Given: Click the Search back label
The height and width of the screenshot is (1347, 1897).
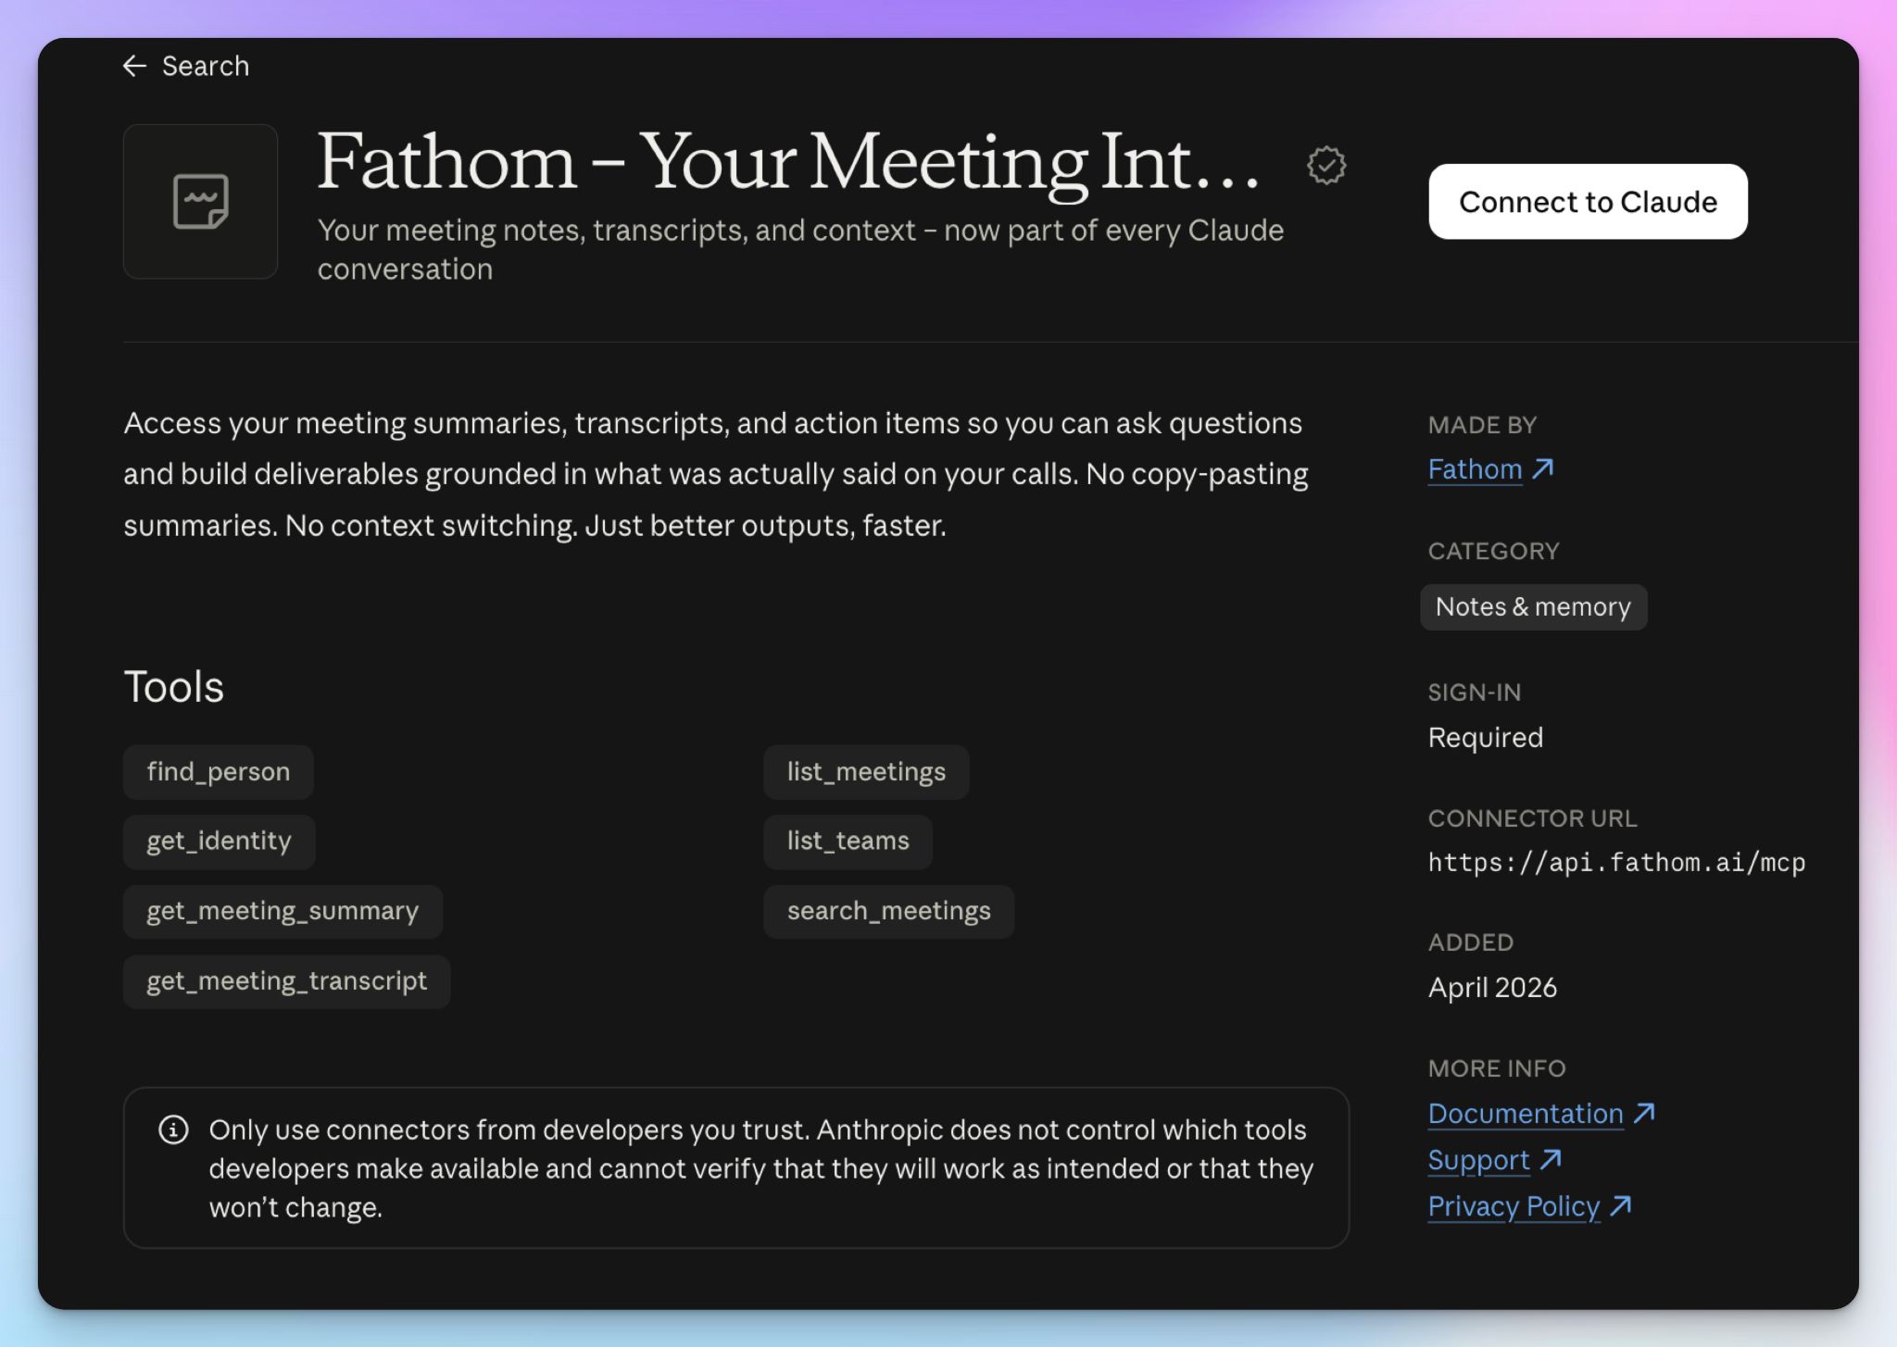Looking at the screenshot, I should 206,66.
